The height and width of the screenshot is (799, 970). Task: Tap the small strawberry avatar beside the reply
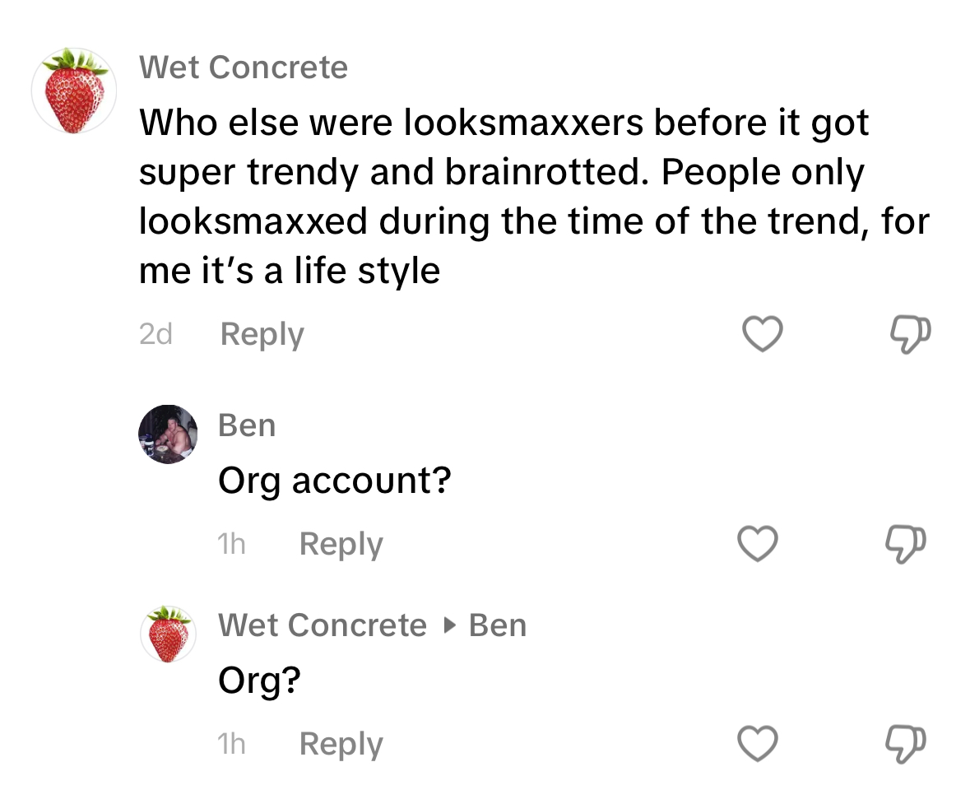point(168,634)
